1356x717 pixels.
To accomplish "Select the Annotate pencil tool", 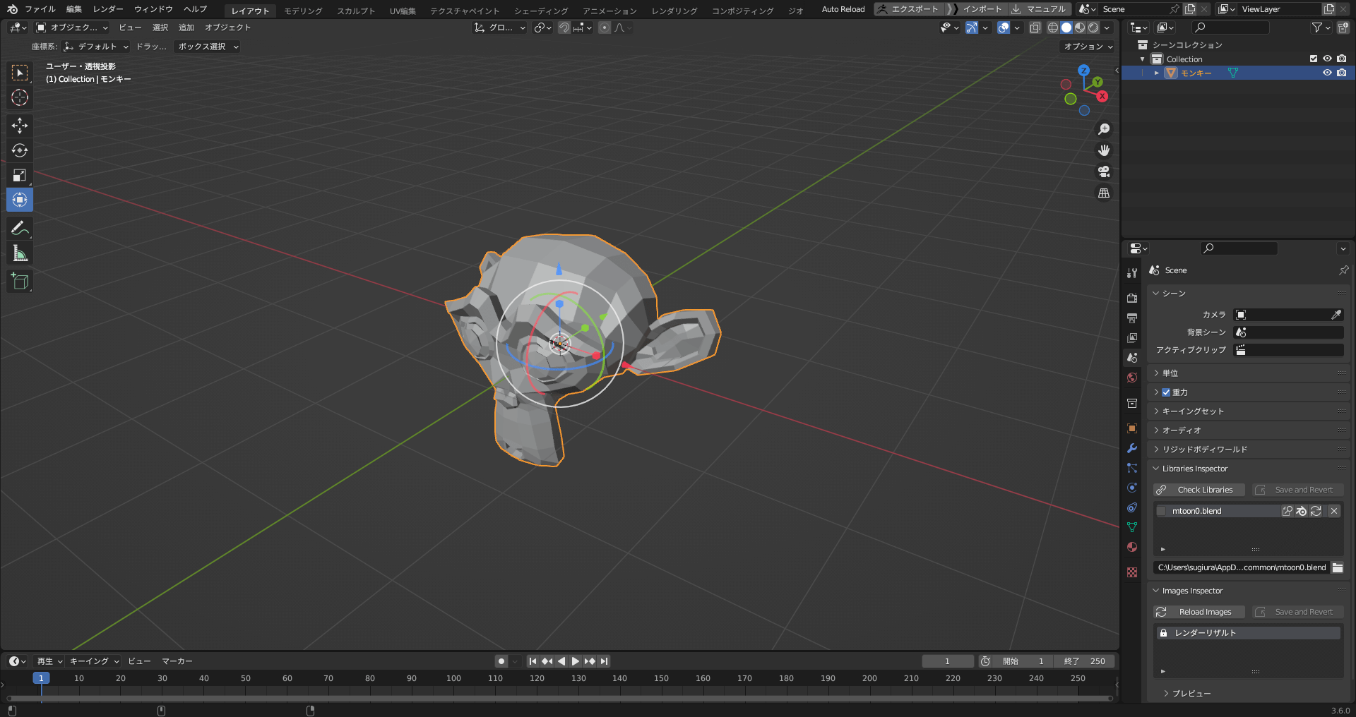I will pyautogui.click(x=20, y=228).
